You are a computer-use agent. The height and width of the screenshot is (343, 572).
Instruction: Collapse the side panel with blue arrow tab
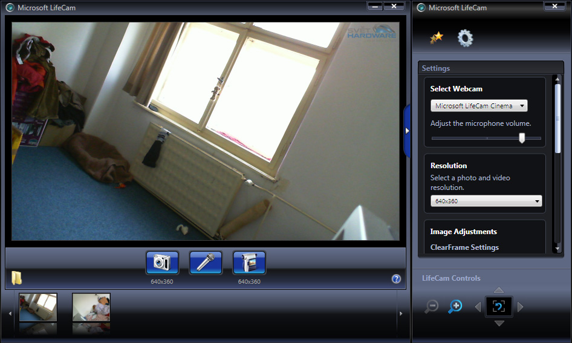[x=407, y=131]
